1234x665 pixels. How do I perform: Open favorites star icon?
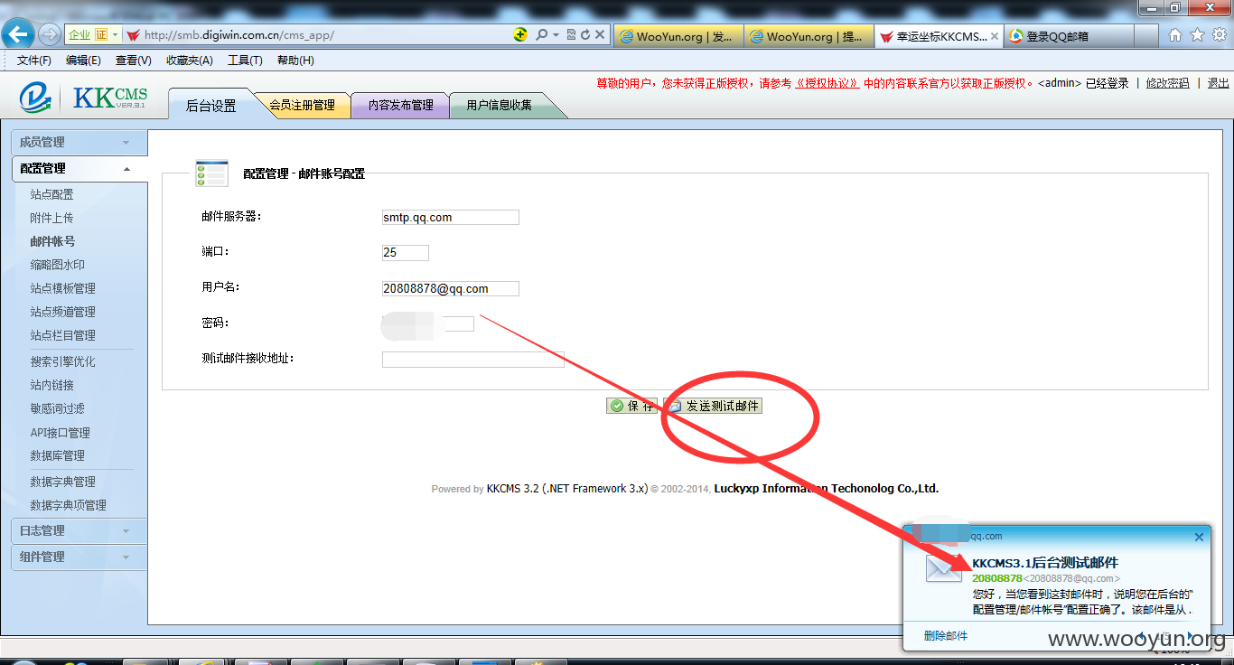tap(1197, 35)
